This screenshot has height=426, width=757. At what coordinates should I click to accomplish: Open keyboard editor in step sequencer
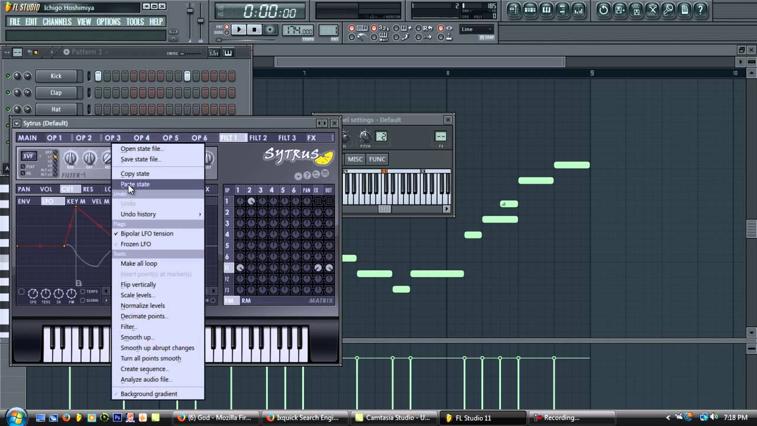tap(228, 53)
